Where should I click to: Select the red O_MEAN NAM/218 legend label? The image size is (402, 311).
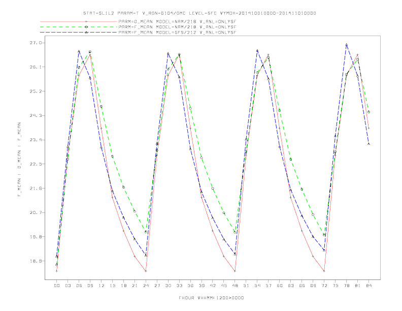177,22
